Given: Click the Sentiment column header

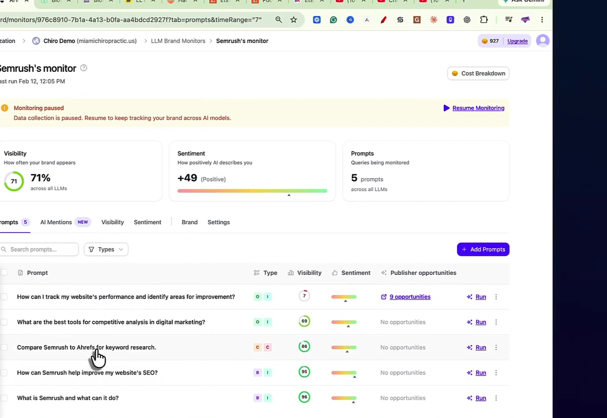Looking at the screenshot, I should 351,273.
